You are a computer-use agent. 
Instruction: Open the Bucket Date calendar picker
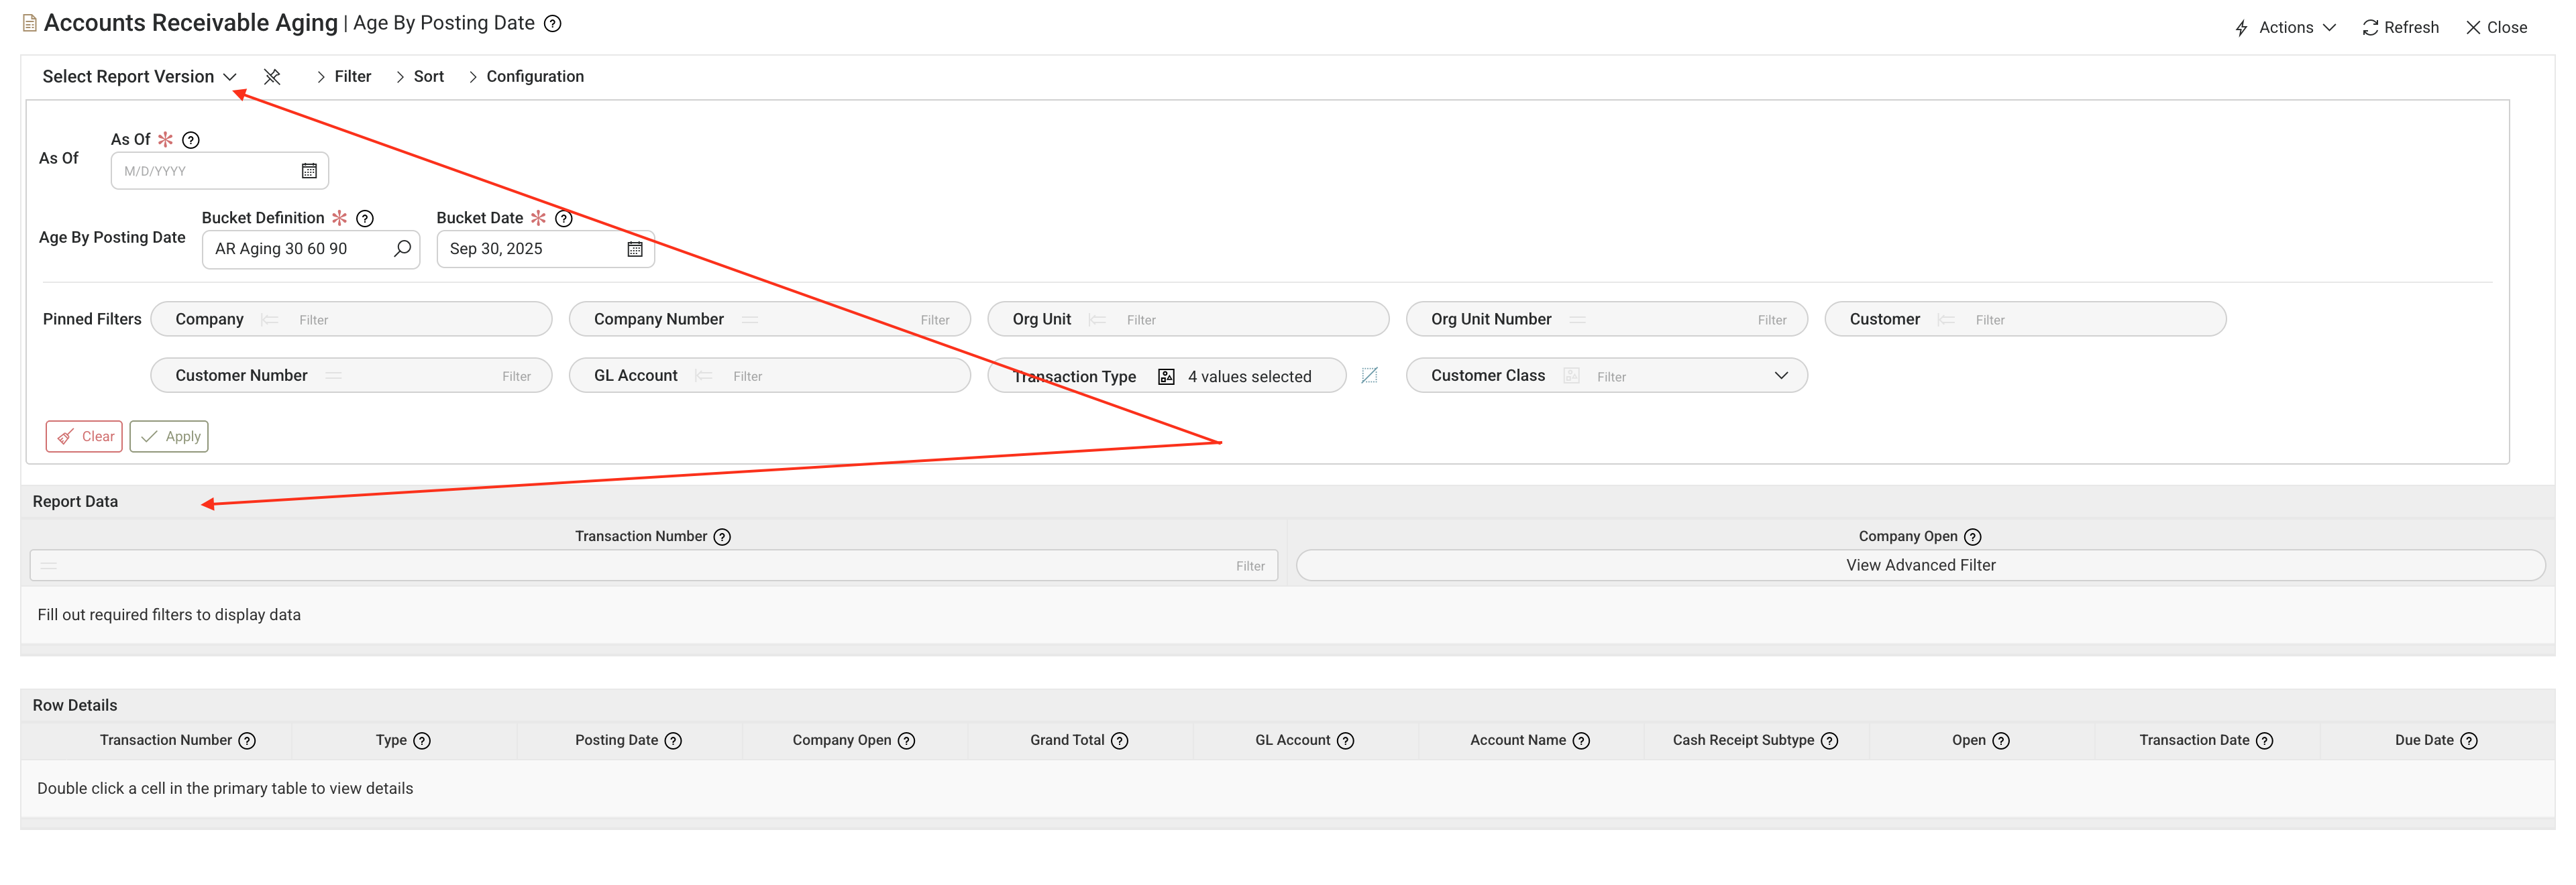click(x=634, y=249)
